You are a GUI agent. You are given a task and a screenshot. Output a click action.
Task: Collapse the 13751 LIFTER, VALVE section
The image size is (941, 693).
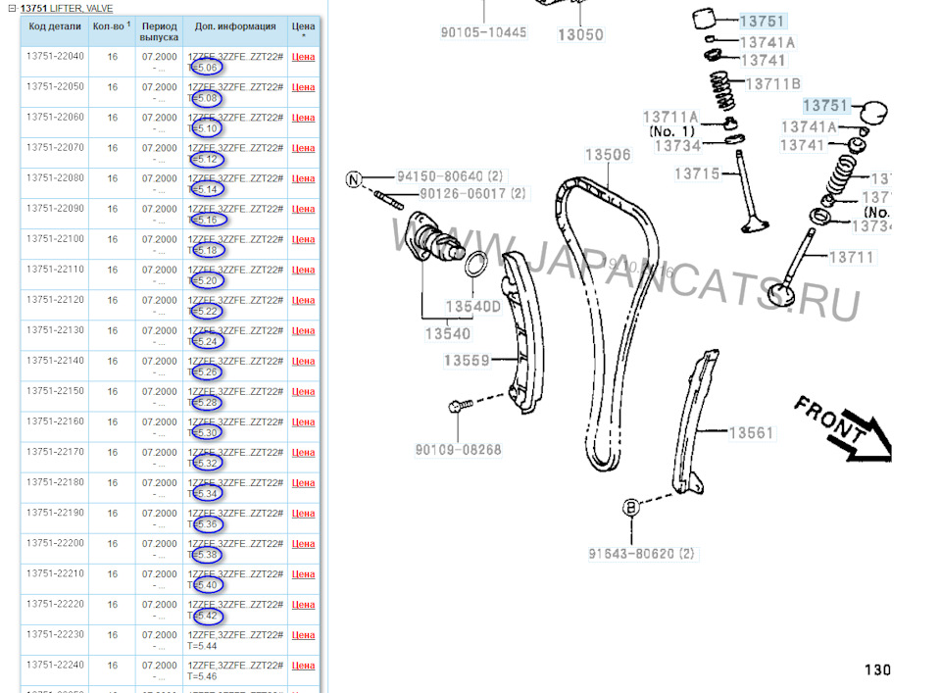pos(12,9)
